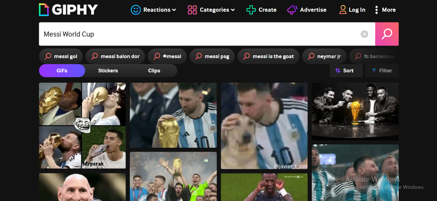
Task: Click the Log In person icon
Action: (343, 10)
